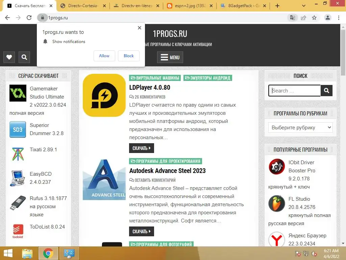Viewport: 346px width, 260px height.
Task: Click the LDPlayer logo thumbnail
Action: coord(104,95)
